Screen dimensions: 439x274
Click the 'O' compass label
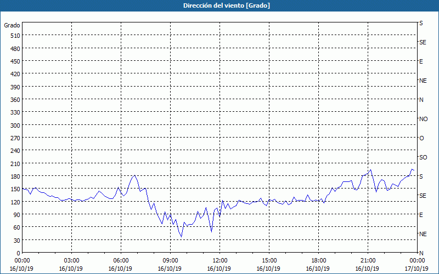click(421, 138)
